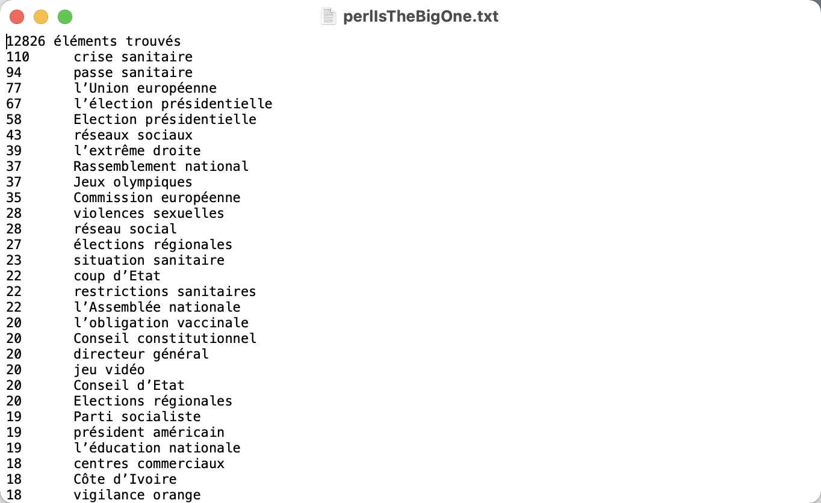Click on 'violences sexuelles' text
Screen dimensions: 821x503
(149, 213)
